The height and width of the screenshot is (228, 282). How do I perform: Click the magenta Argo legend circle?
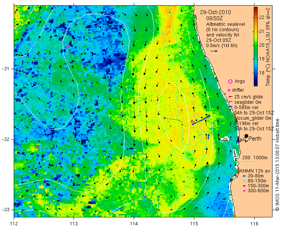[x=230, y=81]
